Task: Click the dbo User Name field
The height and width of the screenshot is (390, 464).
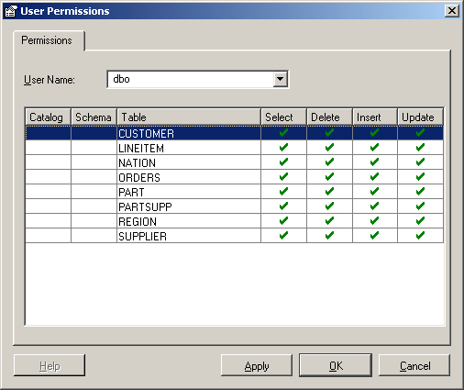Action: point(190,80)
